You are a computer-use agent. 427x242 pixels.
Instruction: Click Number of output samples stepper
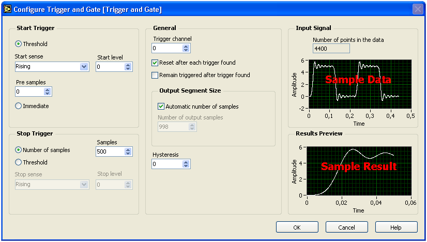point(192,127)
